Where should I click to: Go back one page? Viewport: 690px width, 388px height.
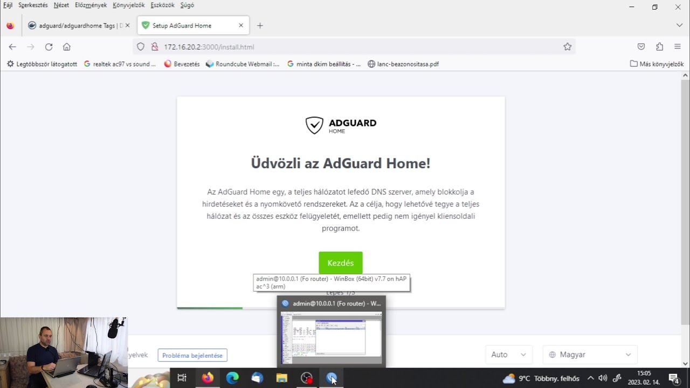pos(12,47)
